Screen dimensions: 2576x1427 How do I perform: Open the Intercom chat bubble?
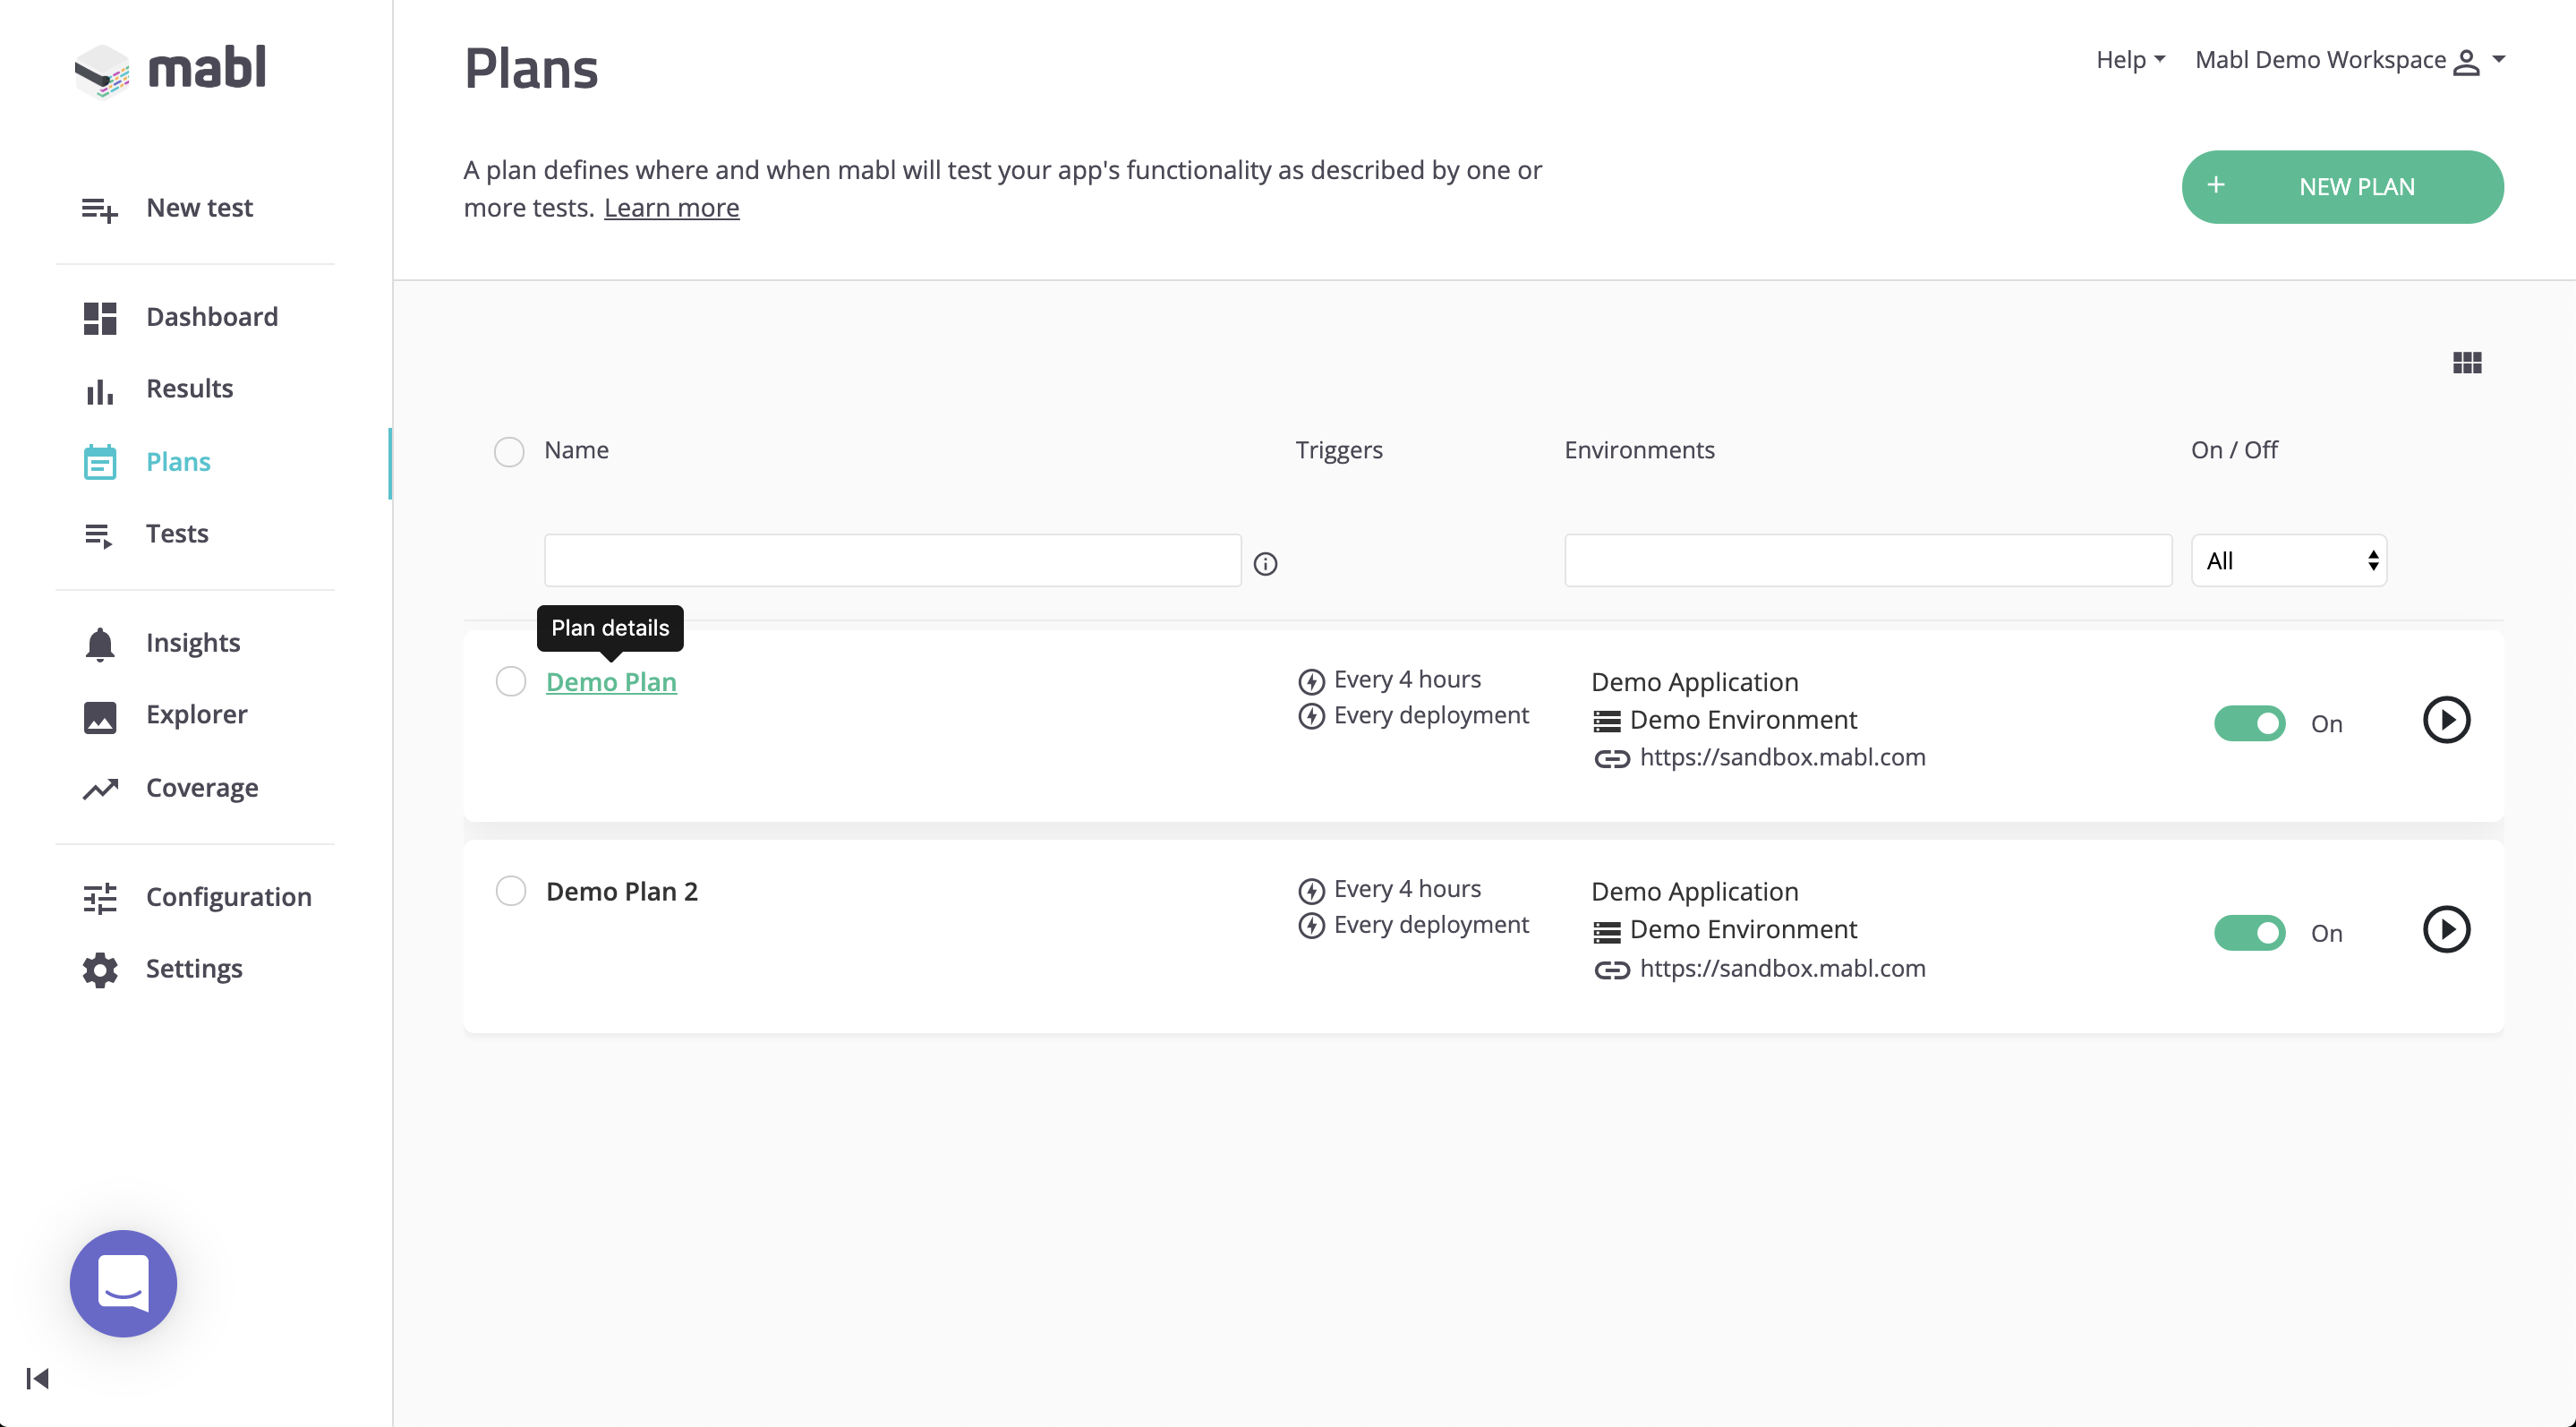click(123, 1283)
